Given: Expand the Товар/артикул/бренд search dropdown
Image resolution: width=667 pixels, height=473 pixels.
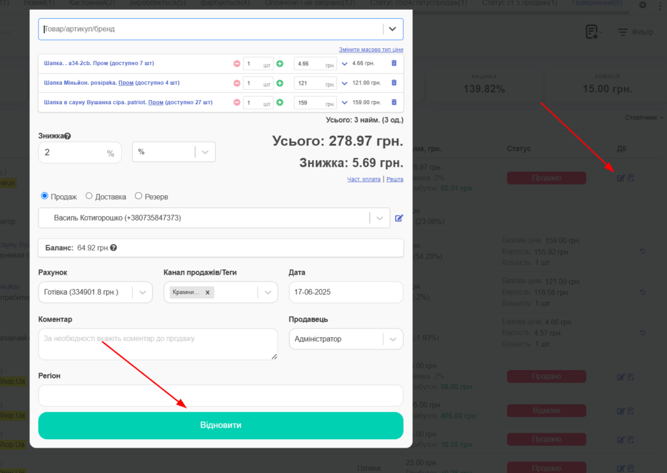Looking at the screenshot, I should [x=393, y=29].
